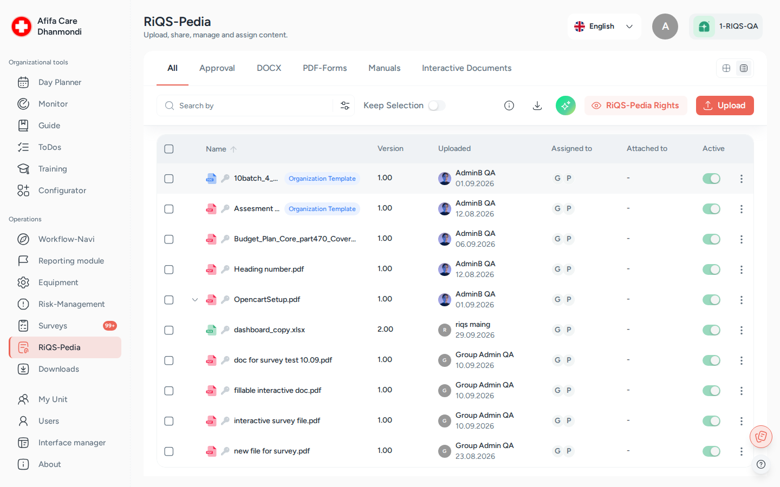Open the search filter settings icon
The width and height of the screenshot is (780, 487).
[x=345, y=106]
